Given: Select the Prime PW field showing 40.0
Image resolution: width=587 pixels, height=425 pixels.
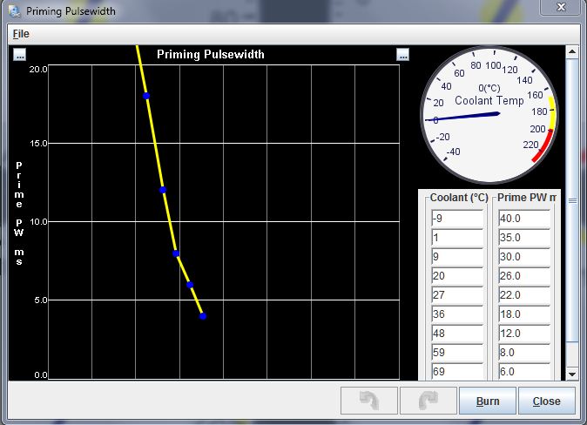Looking at the screenshot, I should pos(523,218).
